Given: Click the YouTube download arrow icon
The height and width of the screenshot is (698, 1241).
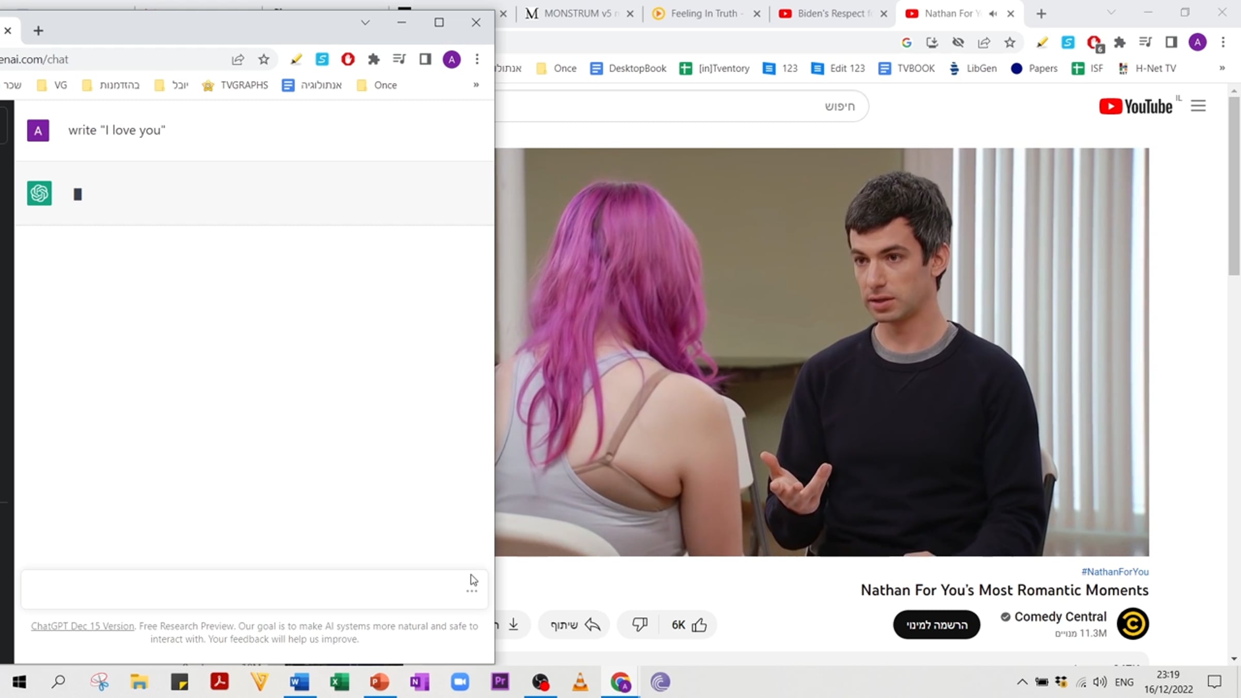Looking at the screenshot, I should pyautogui.click(x=513, y=625).
